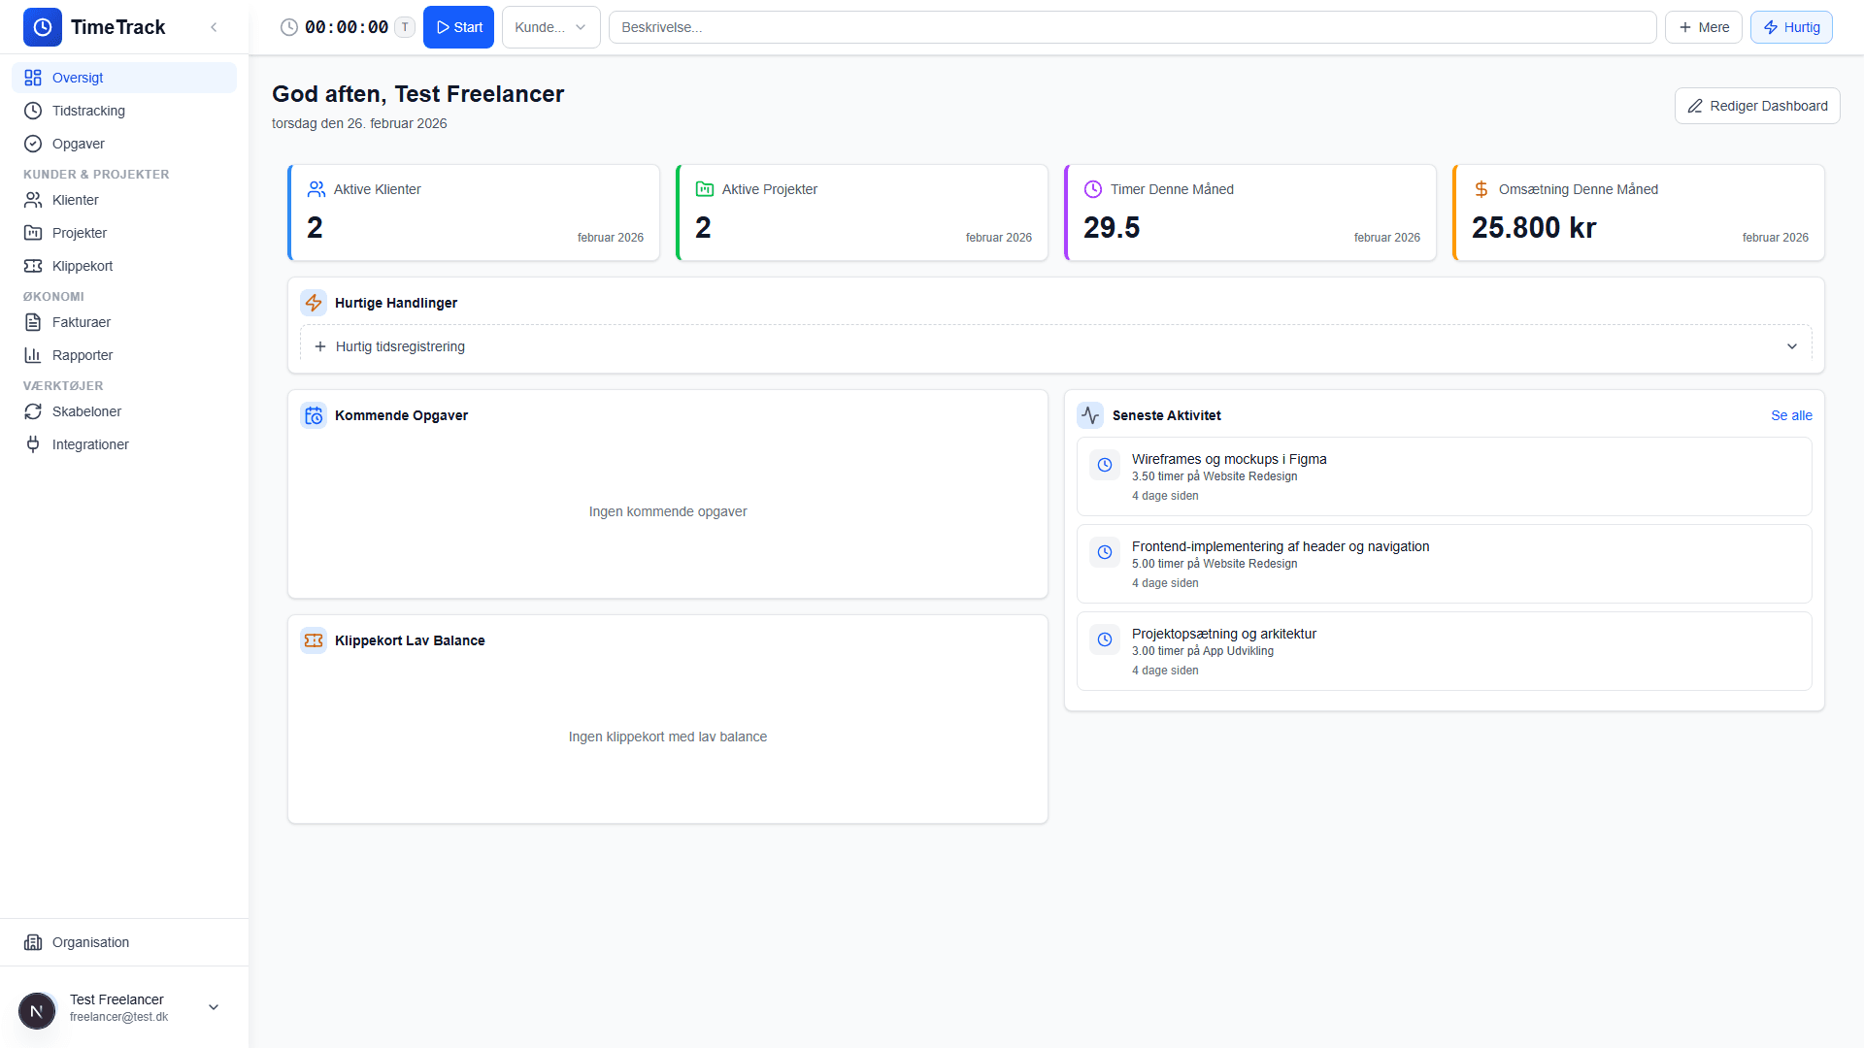Click the clock icon on Projektopsætning activity
Viewport: 1864px width, 1048px height.
pos(1105,639)
